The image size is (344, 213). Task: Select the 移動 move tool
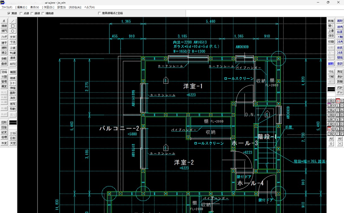(x=13, y=109)
